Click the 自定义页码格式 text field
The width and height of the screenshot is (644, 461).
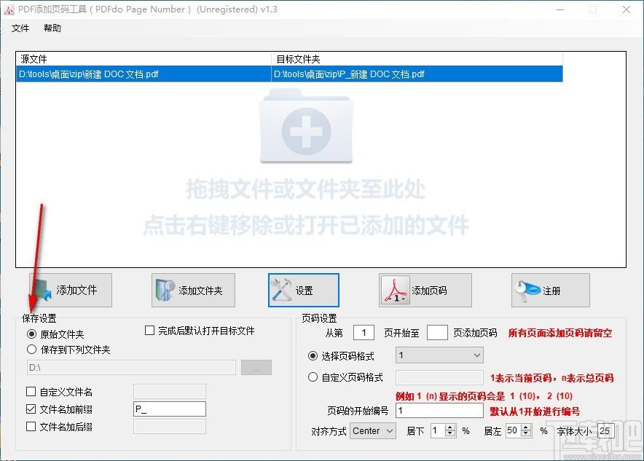(x=439, y=377)
